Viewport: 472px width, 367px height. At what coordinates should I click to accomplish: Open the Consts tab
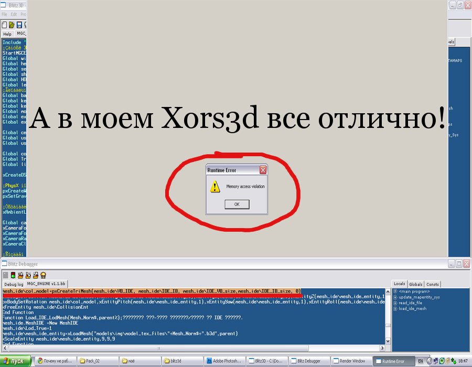click(433, 284)
